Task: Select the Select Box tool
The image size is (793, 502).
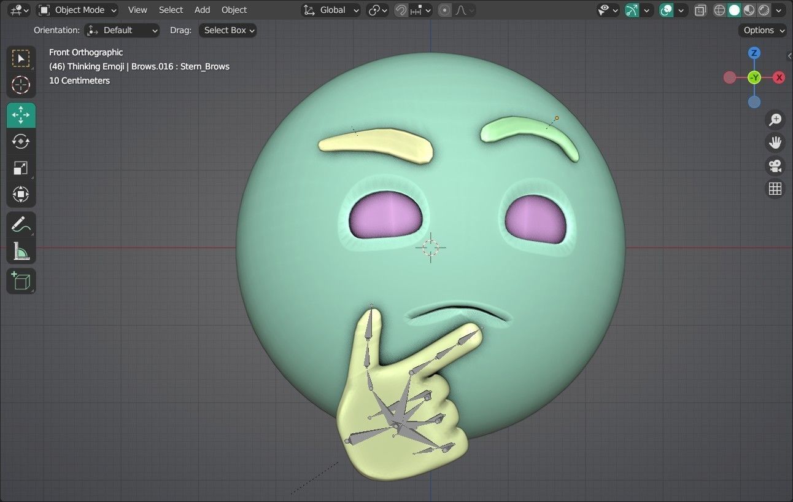Action: [21, 58]
